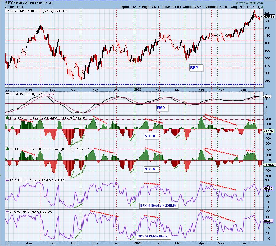276x246 pixels.
Task: Click the 436.17 last-price tag on price axis
Action: pyautogui.click(x=270, y=16)
